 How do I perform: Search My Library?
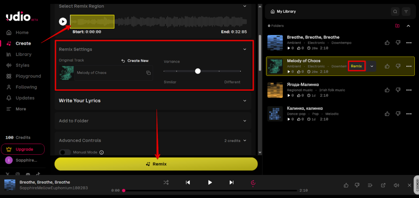point(395,11)
